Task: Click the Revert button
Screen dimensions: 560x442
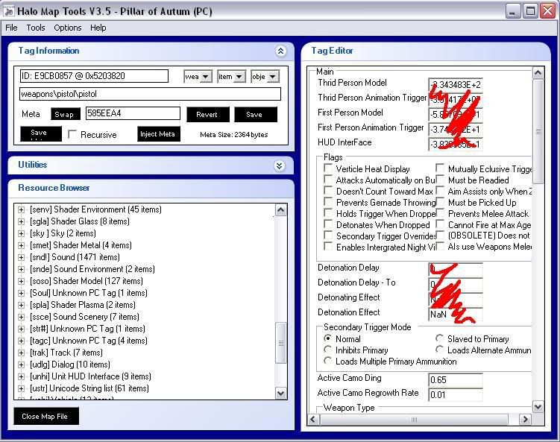Action: pyautogui.click(x=208, y=115)
